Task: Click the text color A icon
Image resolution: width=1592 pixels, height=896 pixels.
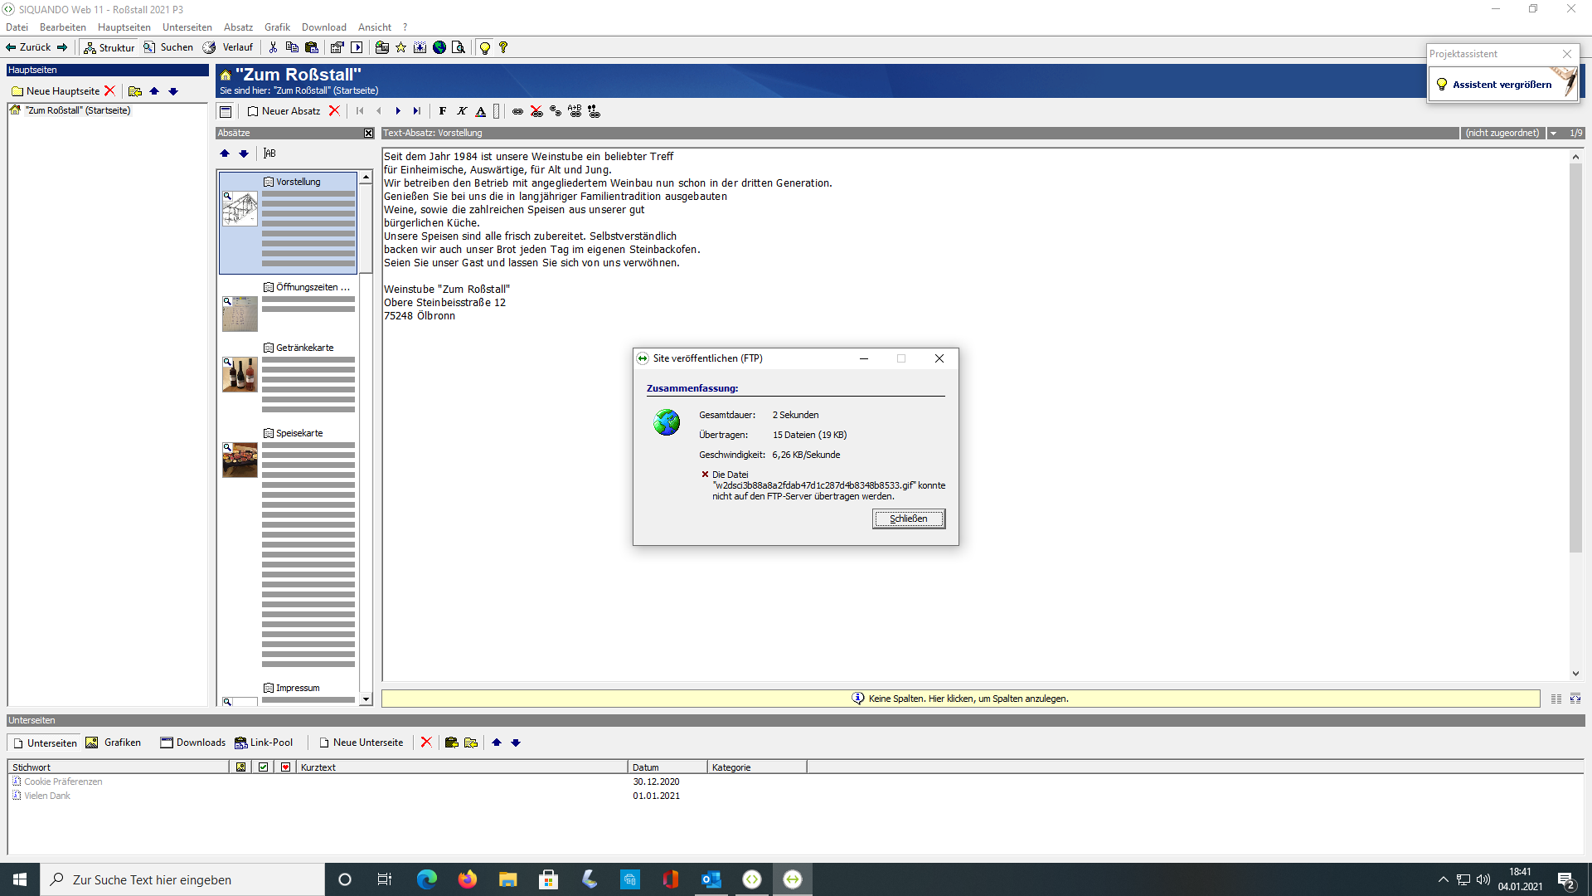Action: click(x=480, y=111)
